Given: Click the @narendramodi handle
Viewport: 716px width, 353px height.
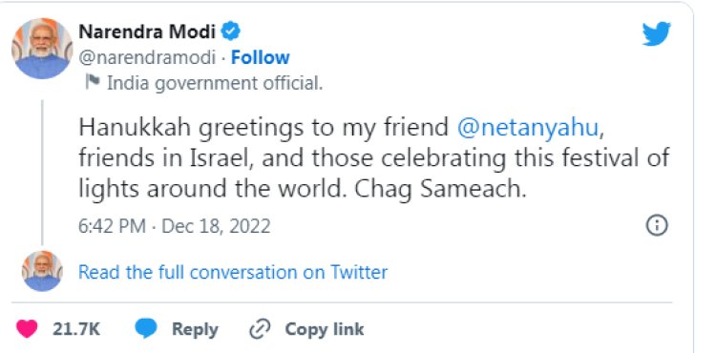Looking at the screenshot, I should (x=147, y=58).
